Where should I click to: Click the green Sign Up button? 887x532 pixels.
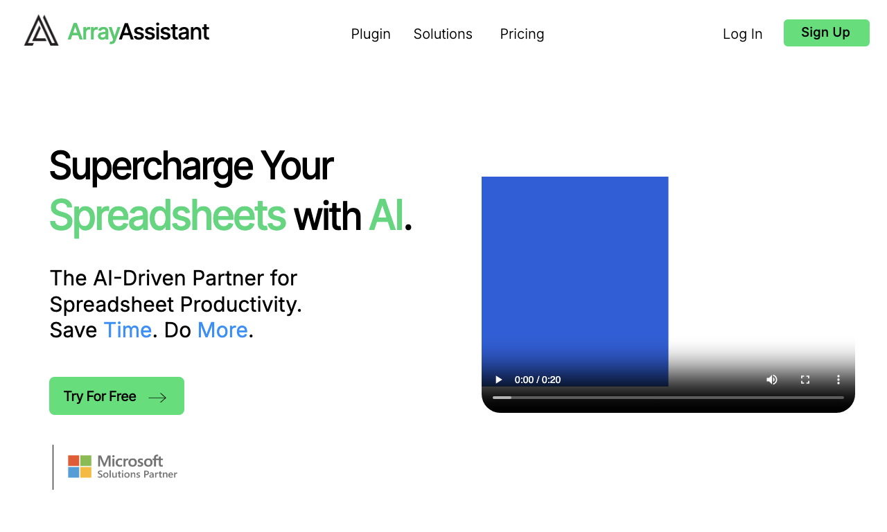(x=826, y=33)
